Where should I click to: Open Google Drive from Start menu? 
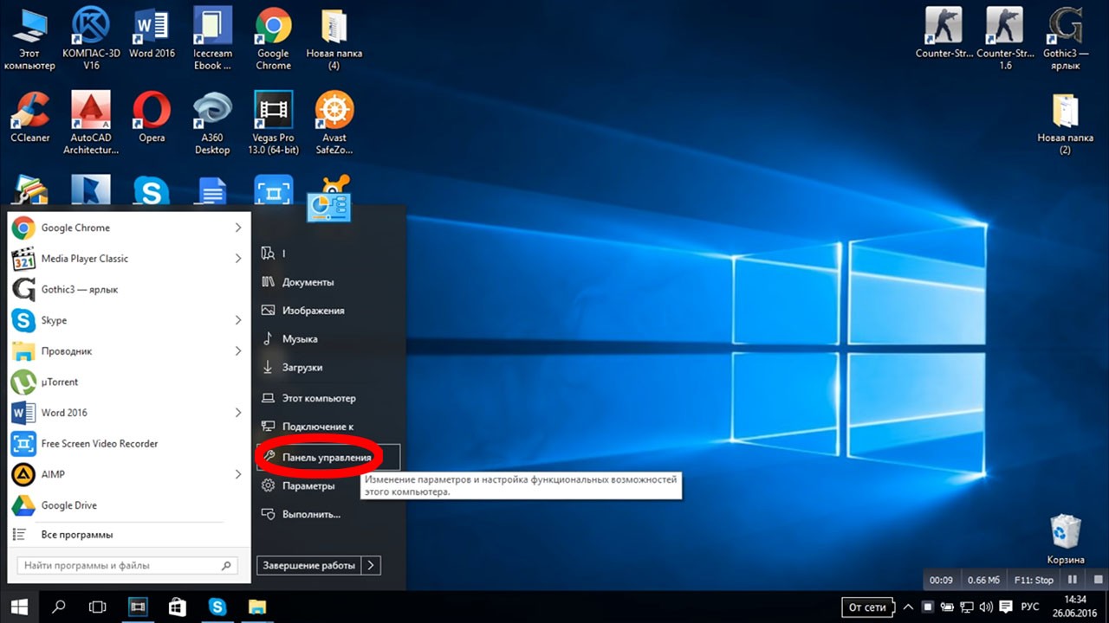(129, 505)
